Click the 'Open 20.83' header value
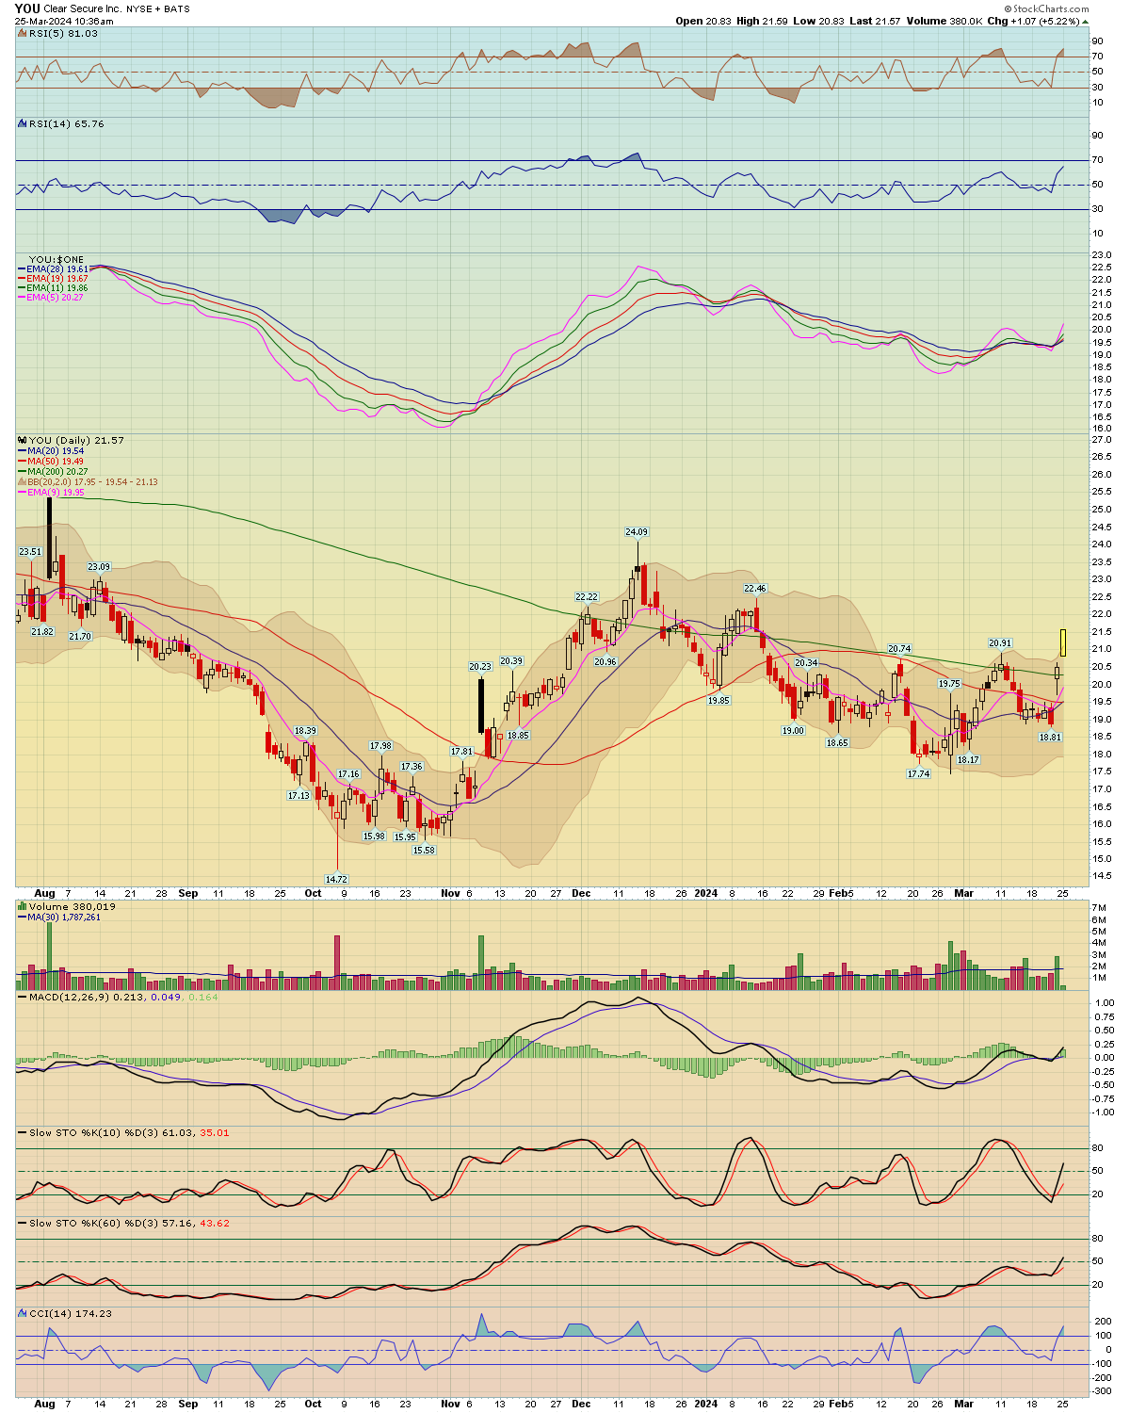Screen dimensions: 1130x1413 click(702, 21)
